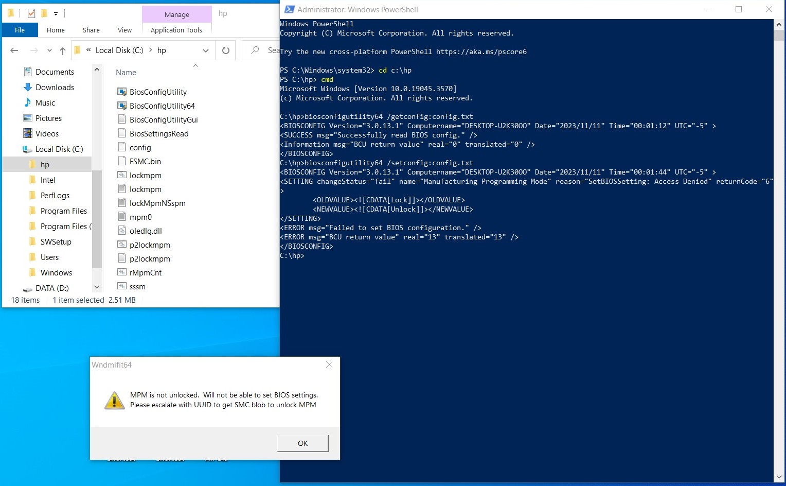
Task: Click the rMpmCnt batch file icon
Action: click(122, 272)
